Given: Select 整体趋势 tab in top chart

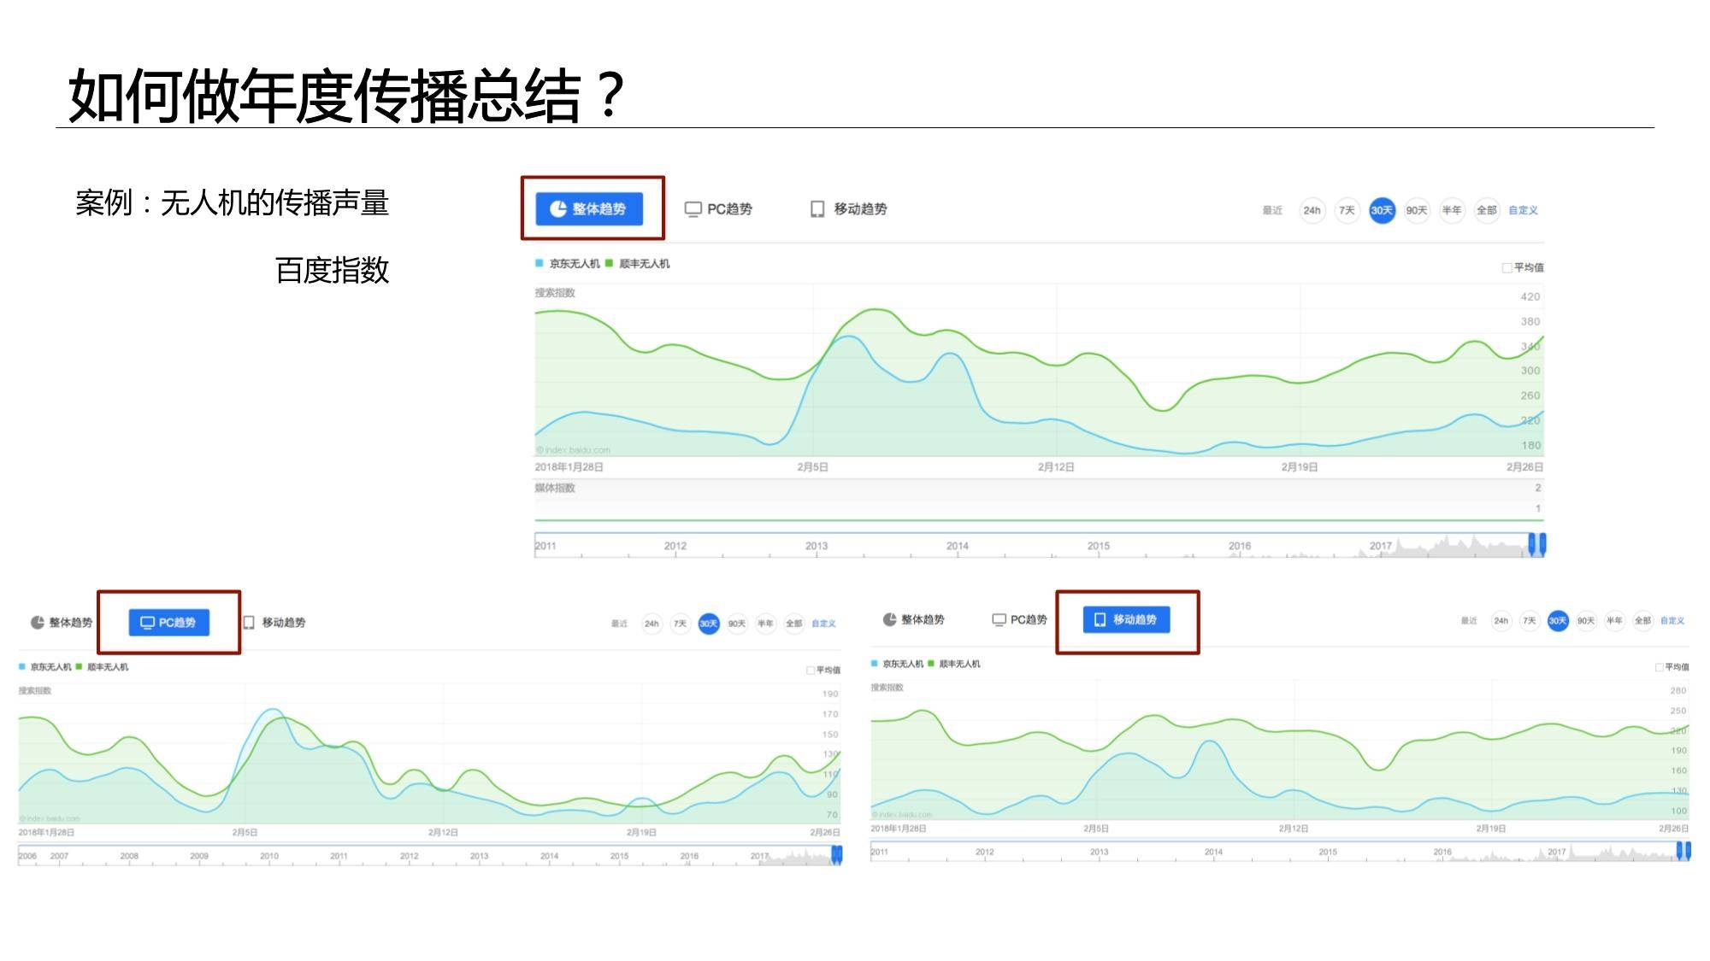Looking at the screenshot, I should pyautogui.click(x=589, y=208).
